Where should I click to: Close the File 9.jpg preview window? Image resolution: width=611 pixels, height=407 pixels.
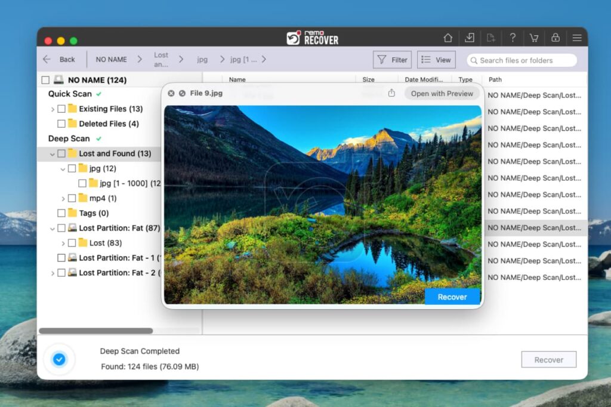coord(171,93)
